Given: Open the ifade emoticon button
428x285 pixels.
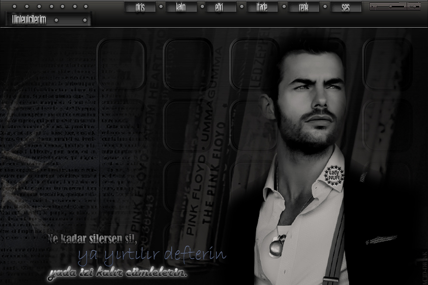Looking at the screenshot, I should (262, 8).
